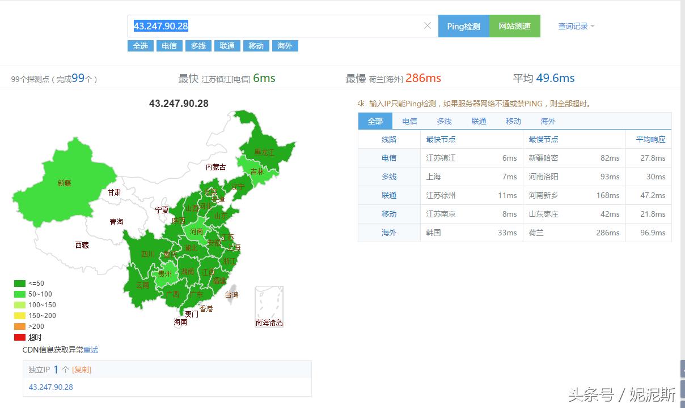Toggle the 移动 filter under the search box
685x408 pixels.
coord(256,46)
